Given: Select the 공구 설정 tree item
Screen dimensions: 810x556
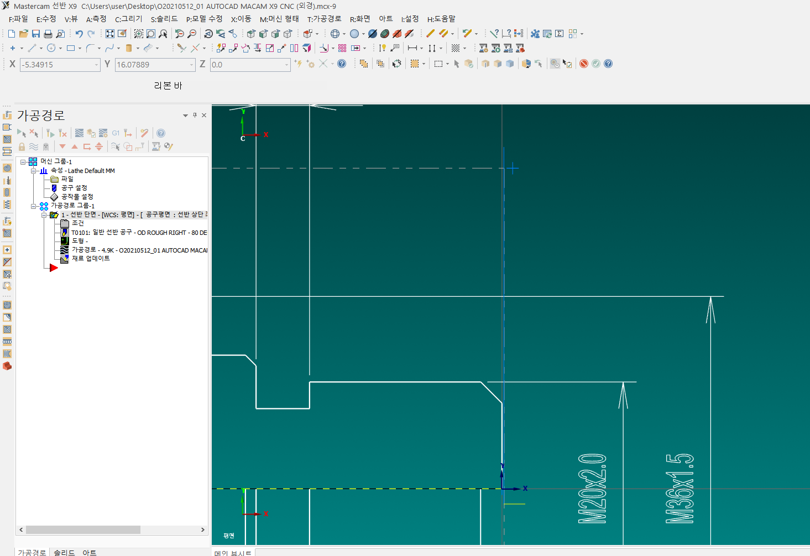Looking at the screenshot, I should (74, 188).
